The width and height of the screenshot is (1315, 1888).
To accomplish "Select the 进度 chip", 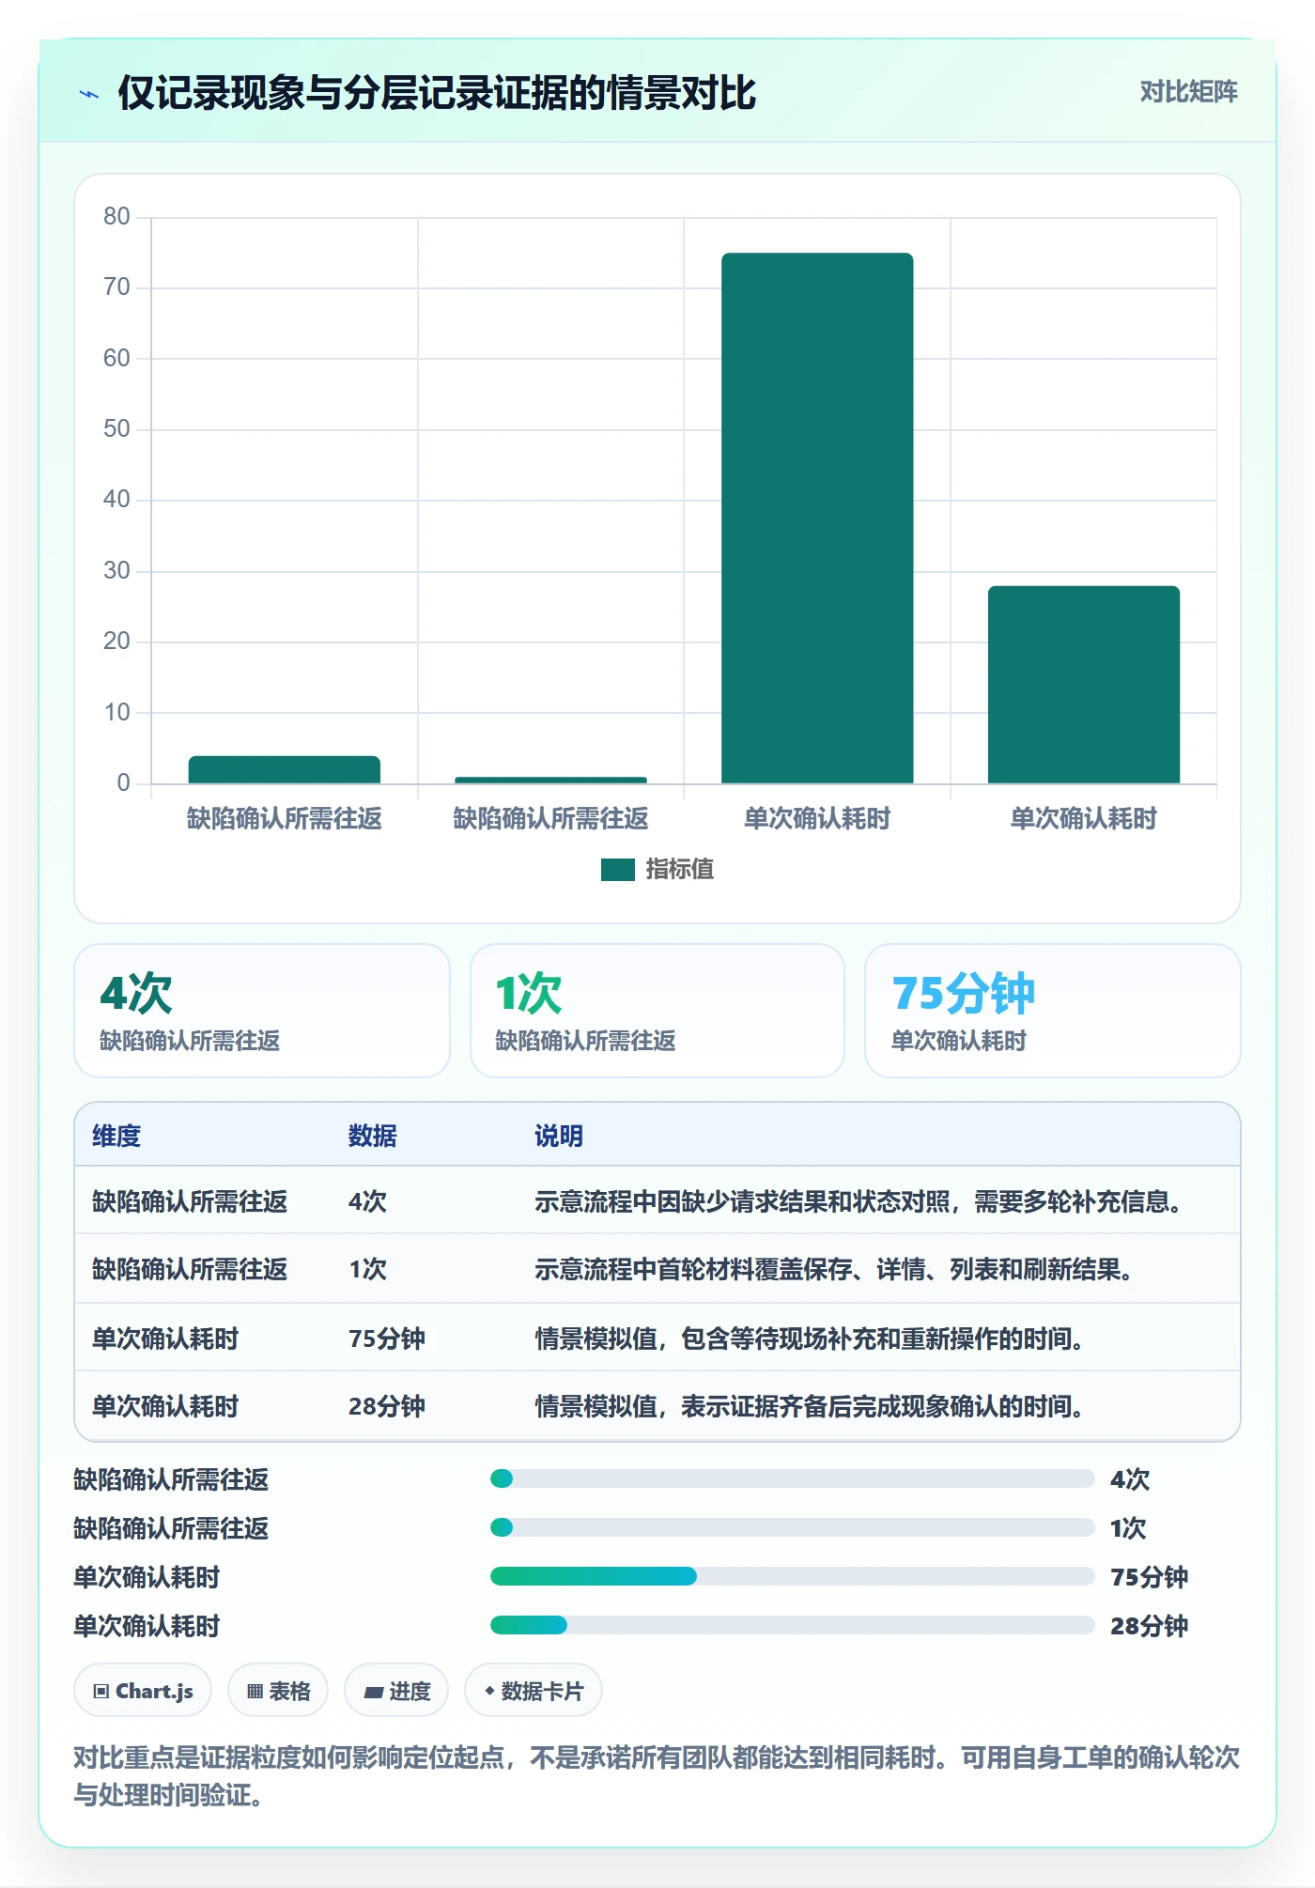I will point(396,1691).
